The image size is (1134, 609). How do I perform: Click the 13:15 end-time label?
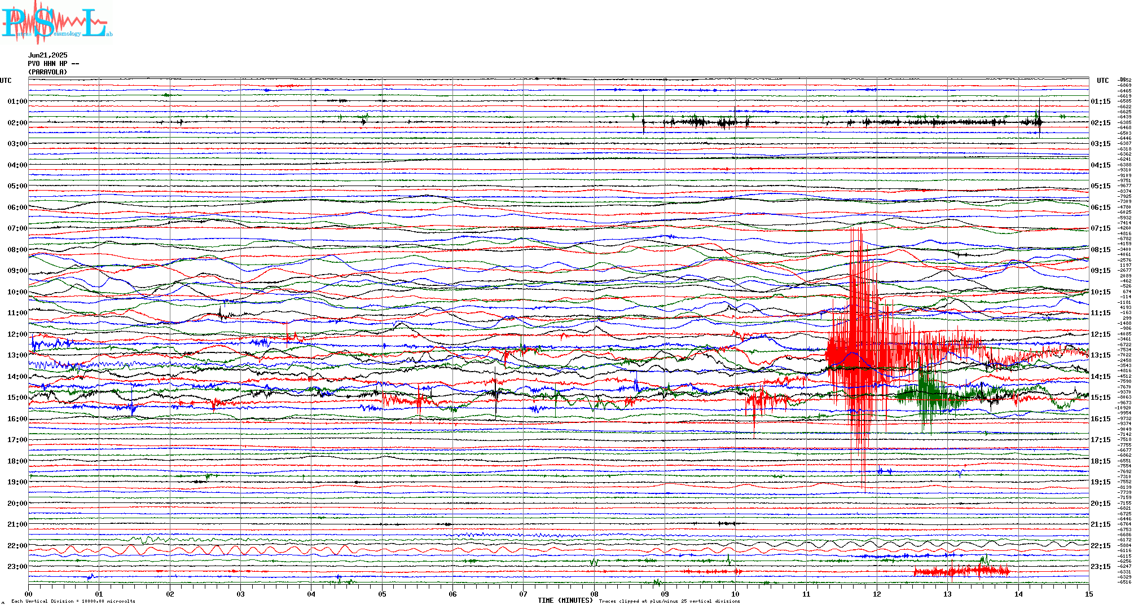tap(1101, 355)
